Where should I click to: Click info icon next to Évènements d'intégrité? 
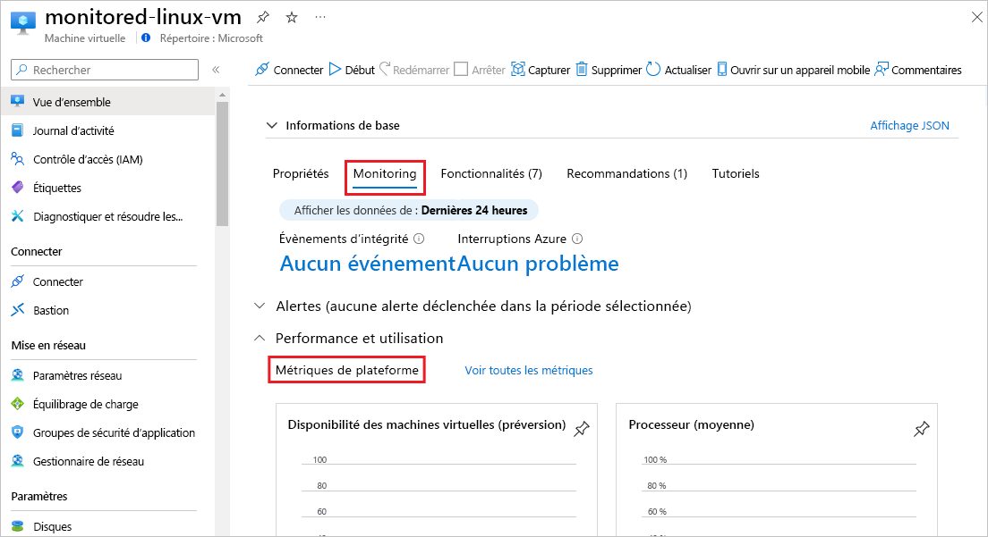(x=419, y=239)
